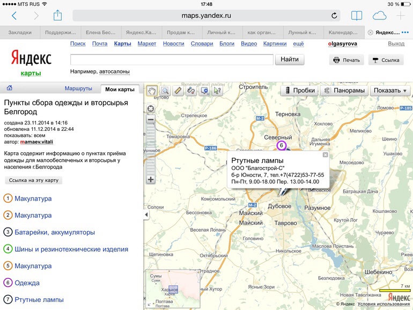Select list item 5 Макулатура
The image size is (413, 310).
(33, 266)
